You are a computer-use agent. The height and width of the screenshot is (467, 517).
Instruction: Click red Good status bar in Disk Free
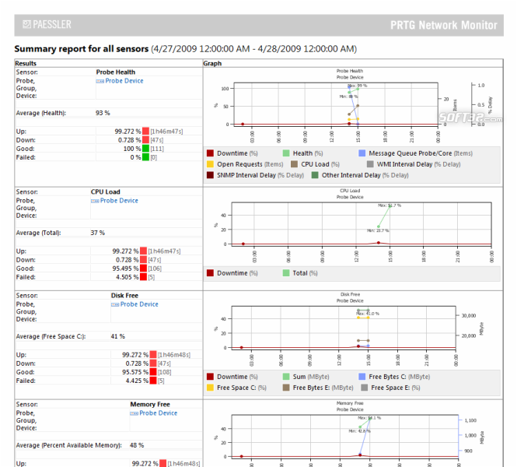point(153,372)
